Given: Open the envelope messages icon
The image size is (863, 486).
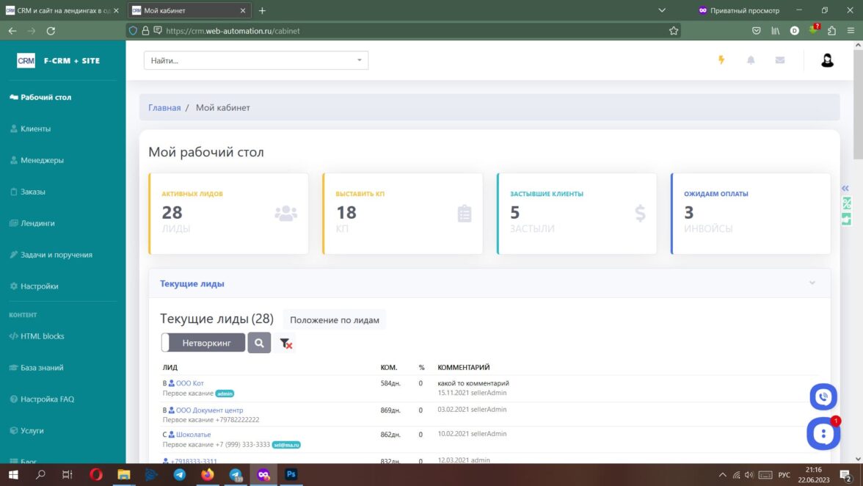Looking at the screenshot, I should tap(779, 60).
